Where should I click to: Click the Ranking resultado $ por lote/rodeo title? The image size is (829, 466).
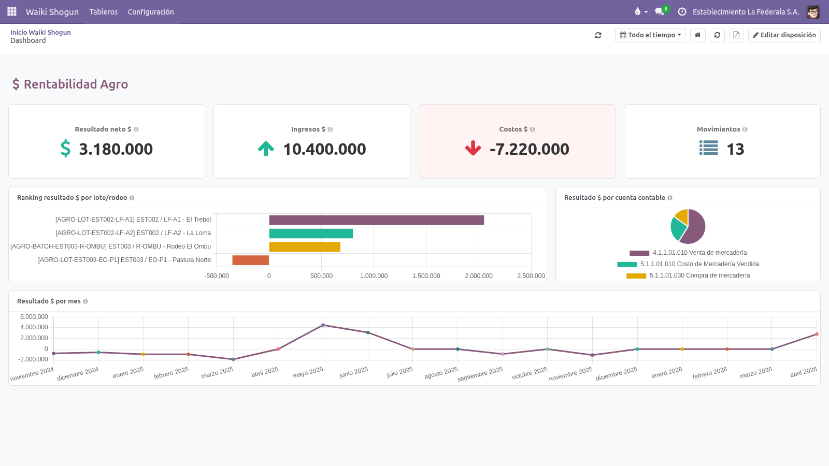pos(72,198)
